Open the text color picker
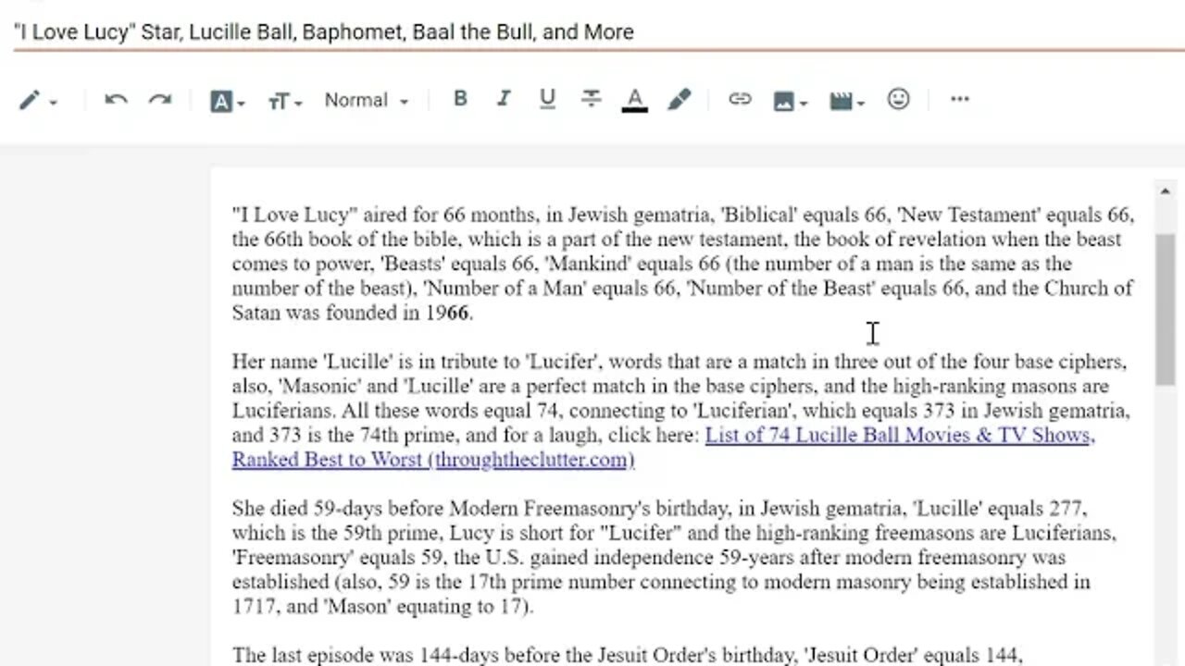Image resolution: width=1185 pixels, height=666 pixels. coord(634,100)
